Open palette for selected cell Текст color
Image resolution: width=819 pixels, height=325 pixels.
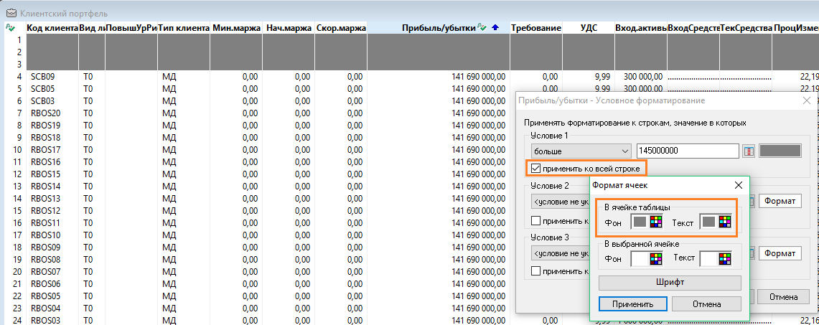tap(724, 258)
